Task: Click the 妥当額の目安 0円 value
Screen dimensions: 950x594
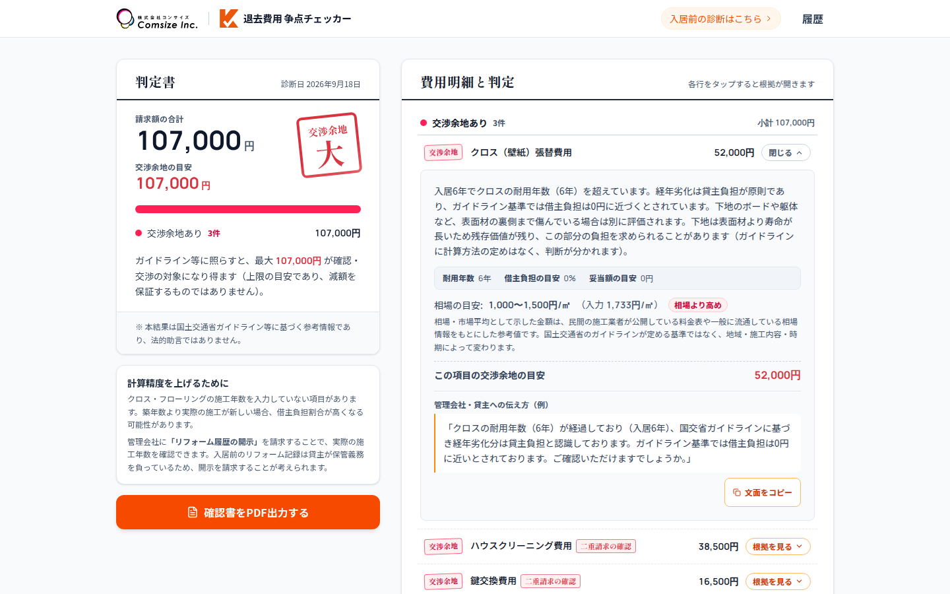Action: point(621,279)
